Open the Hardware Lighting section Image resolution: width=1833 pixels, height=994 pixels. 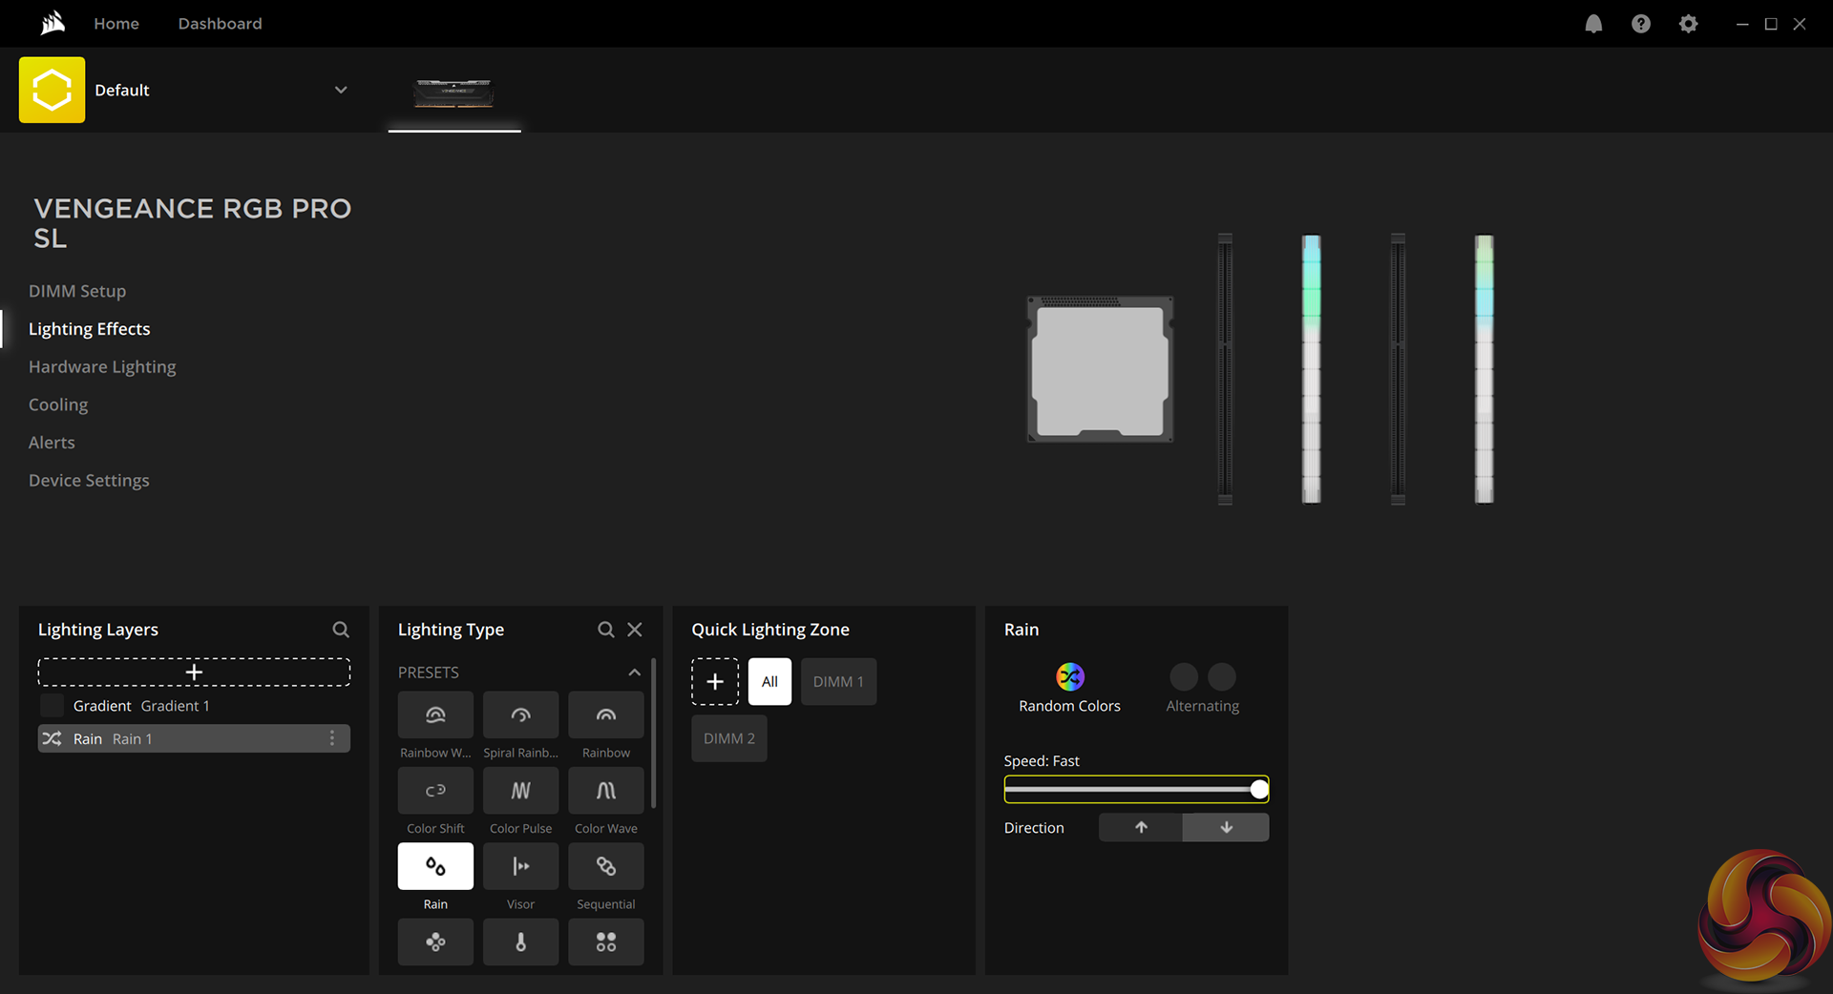tap(102, 367)
